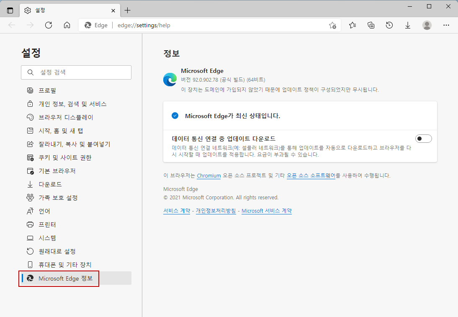Image resolution: width=458 pixels, height=317 pixels.
Task: Open 시작, 홈 및 새 탭 section
Action: [76, 131]
